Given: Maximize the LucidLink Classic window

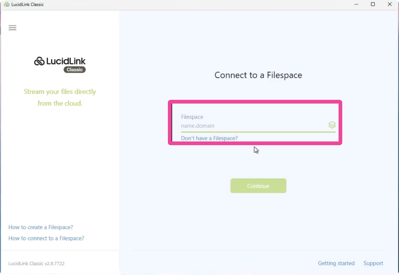Looking at the screenshot, I should [373, 4].
